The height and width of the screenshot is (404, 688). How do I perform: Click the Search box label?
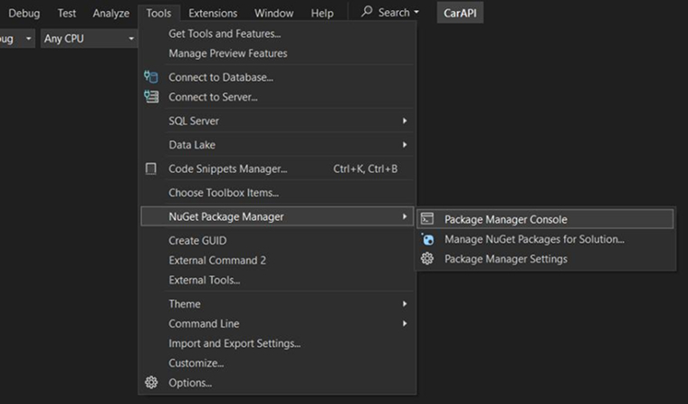394,13
